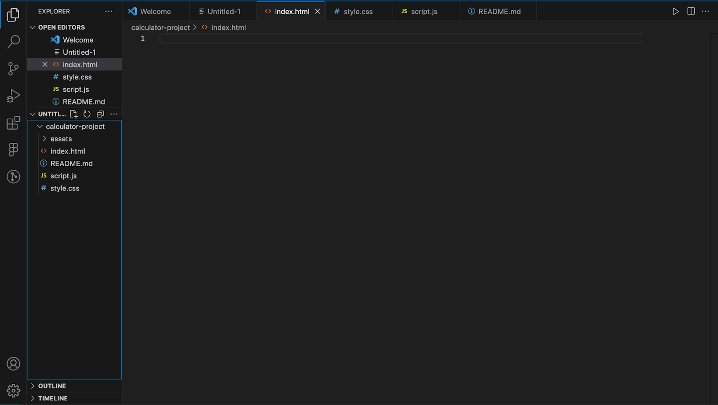Open the workspace section more actions menu
718x405 pixels.
coord(114,114)
